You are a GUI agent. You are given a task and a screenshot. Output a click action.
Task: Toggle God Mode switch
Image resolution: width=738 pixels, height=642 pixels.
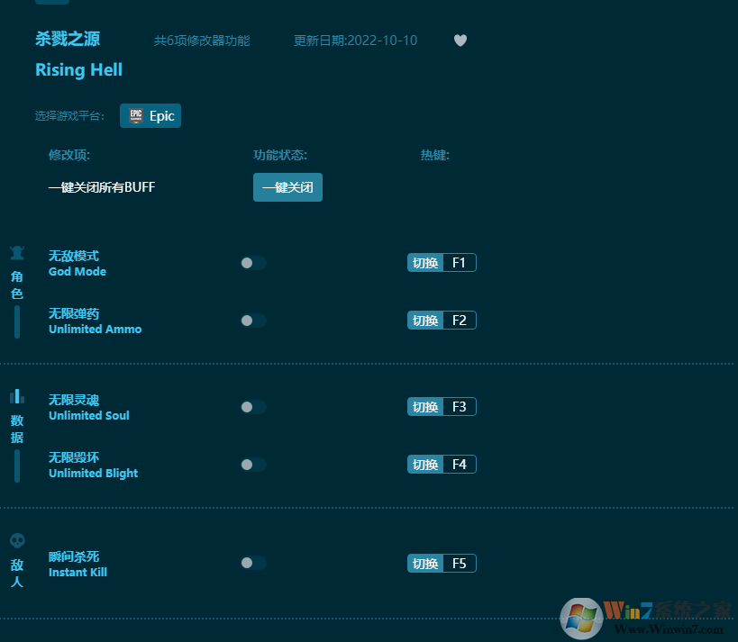(254, 263)
